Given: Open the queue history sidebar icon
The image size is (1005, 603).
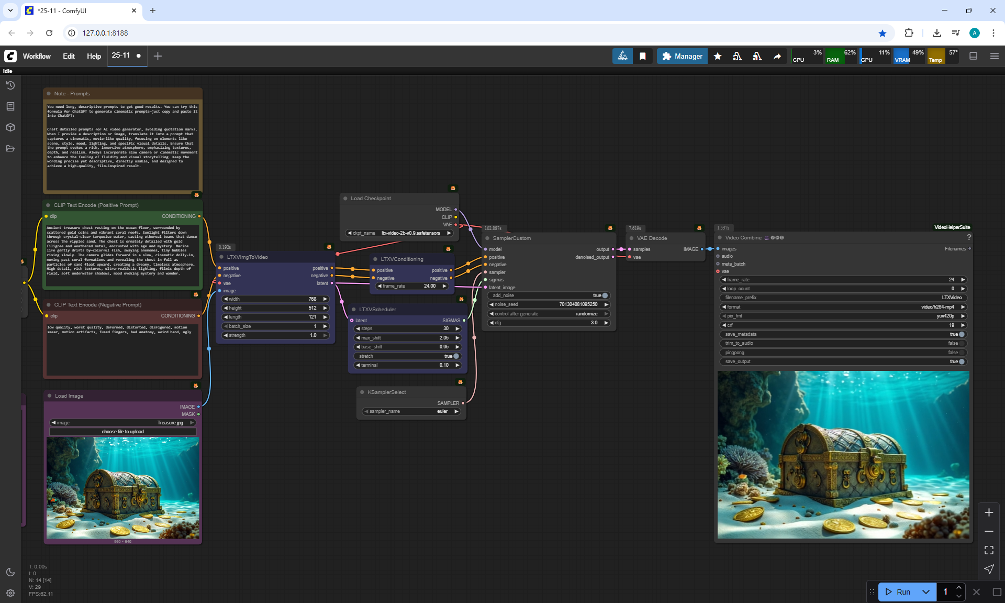Looking at the screenshot, I should [x=10, y=85].
